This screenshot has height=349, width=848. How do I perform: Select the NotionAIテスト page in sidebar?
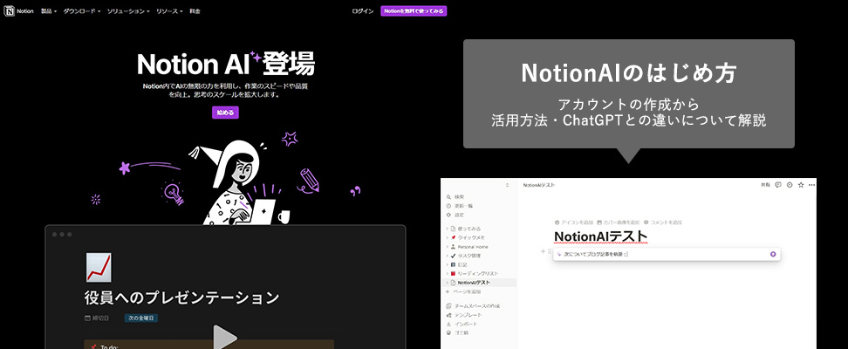[x=479, y=283]
